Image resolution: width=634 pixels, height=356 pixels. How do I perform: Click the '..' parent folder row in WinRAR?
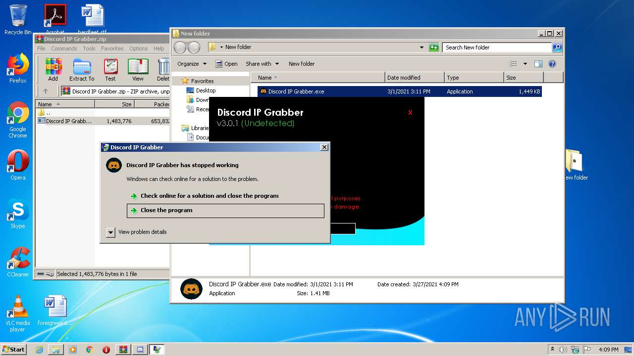coord(103,113)
